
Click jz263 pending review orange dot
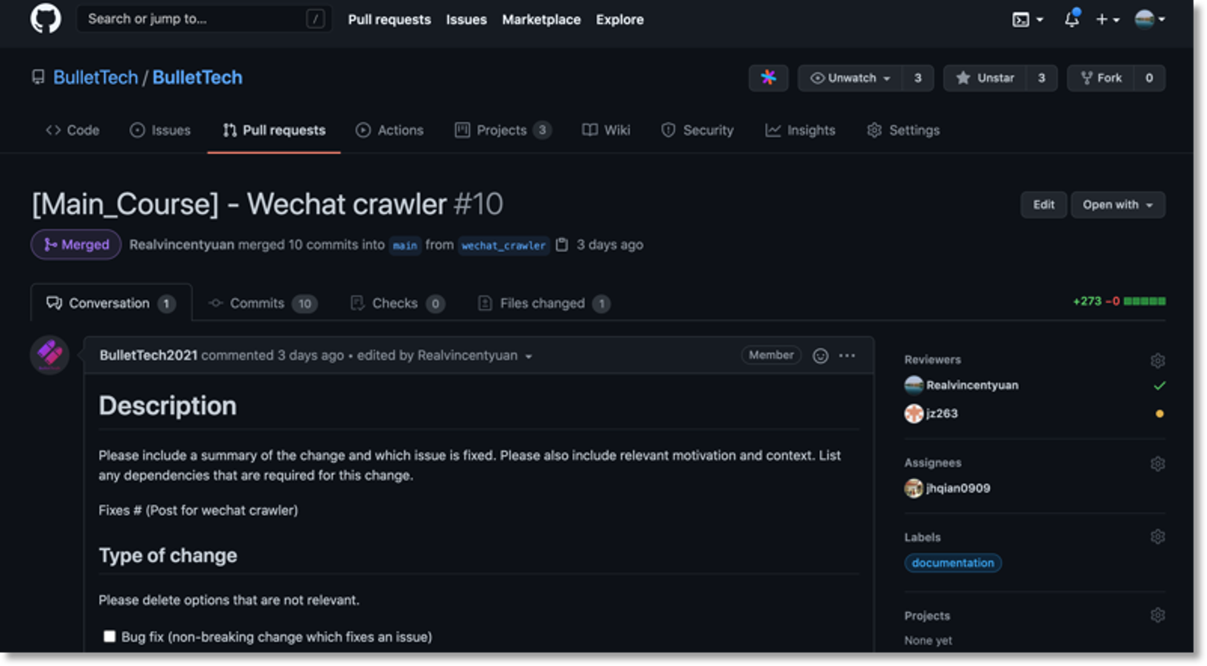coord(1159,414)
